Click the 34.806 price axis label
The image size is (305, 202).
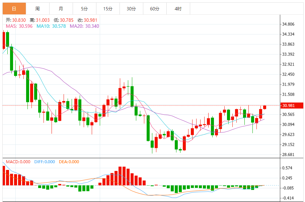tap(288, 24)
